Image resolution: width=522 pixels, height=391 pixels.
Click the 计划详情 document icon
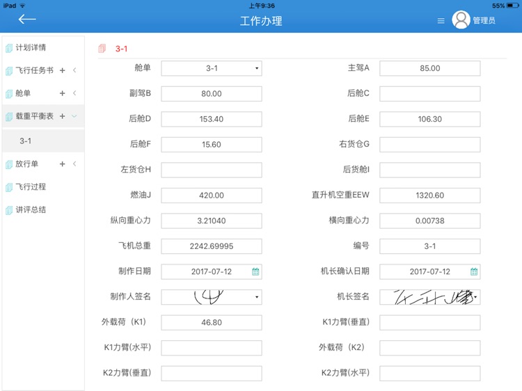click(x=9, y=48)
